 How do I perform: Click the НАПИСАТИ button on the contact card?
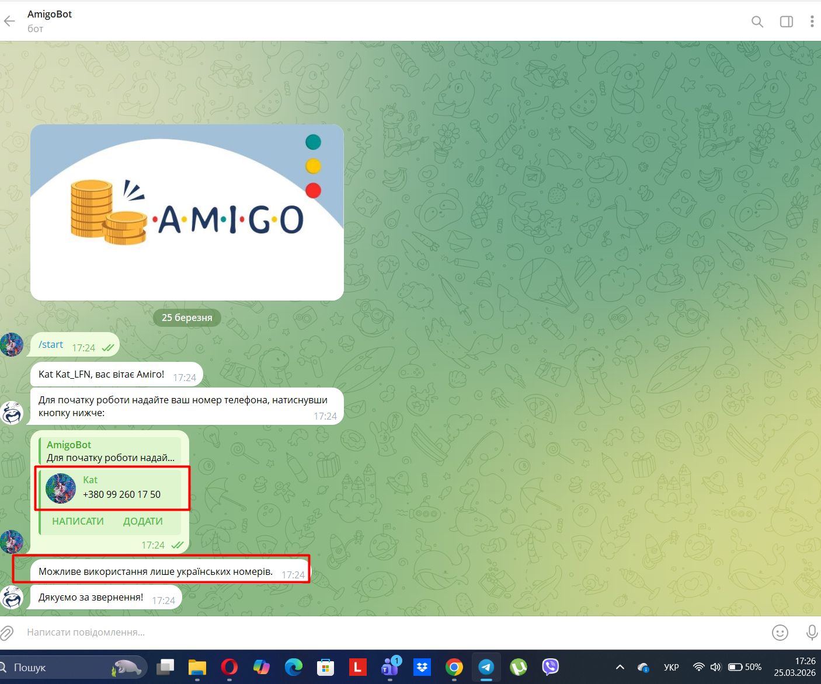click(78, 521)
